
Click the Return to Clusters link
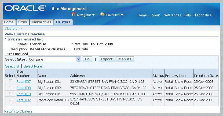click(x=18, y=111)
